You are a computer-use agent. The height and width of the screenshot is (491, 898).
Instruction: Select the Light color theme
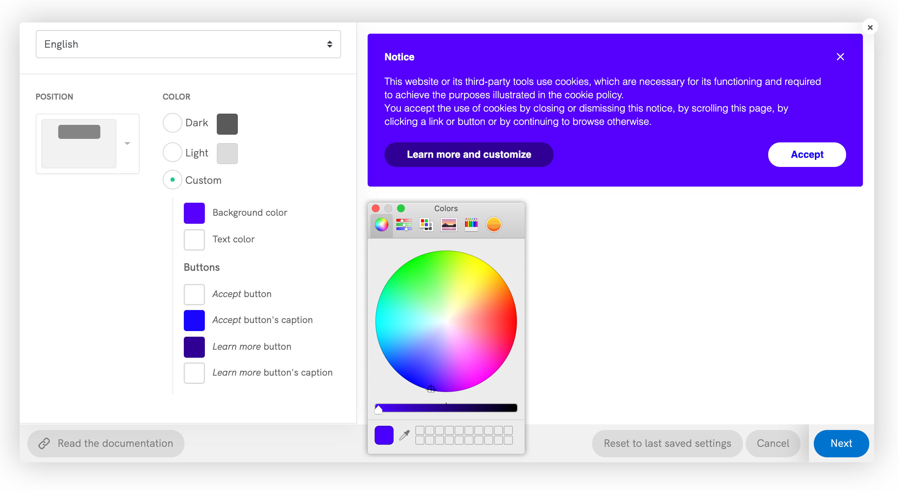172,153
